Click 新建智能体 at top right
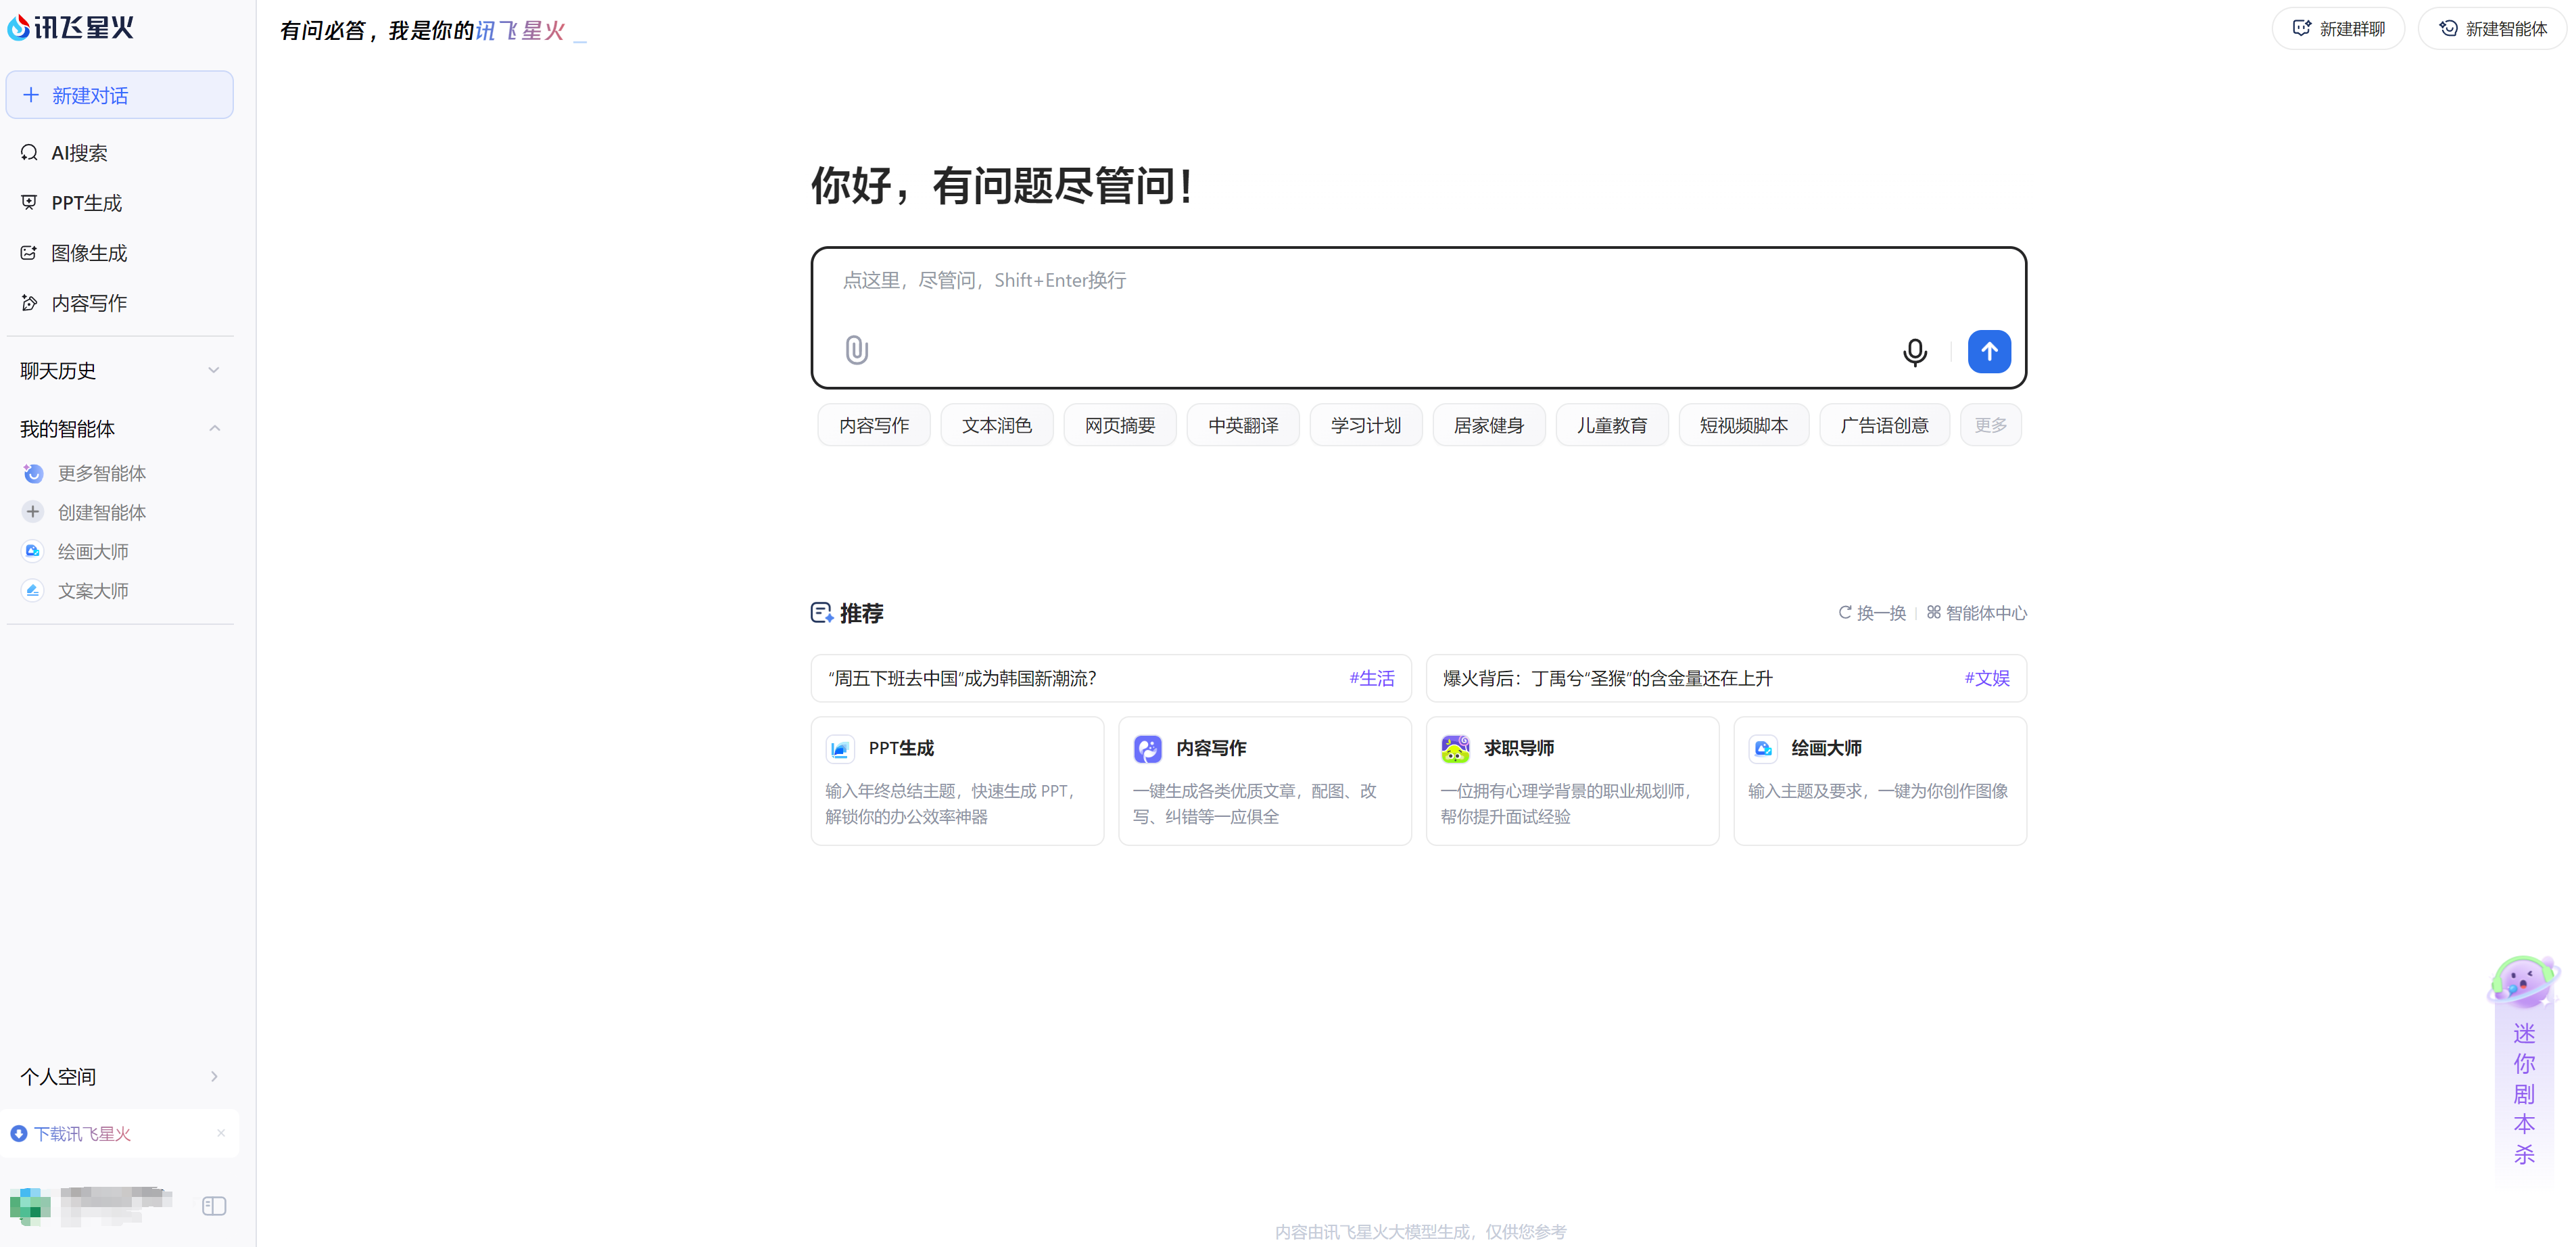Screen dimensions: 2576x1247 [x=2492, y=28]
